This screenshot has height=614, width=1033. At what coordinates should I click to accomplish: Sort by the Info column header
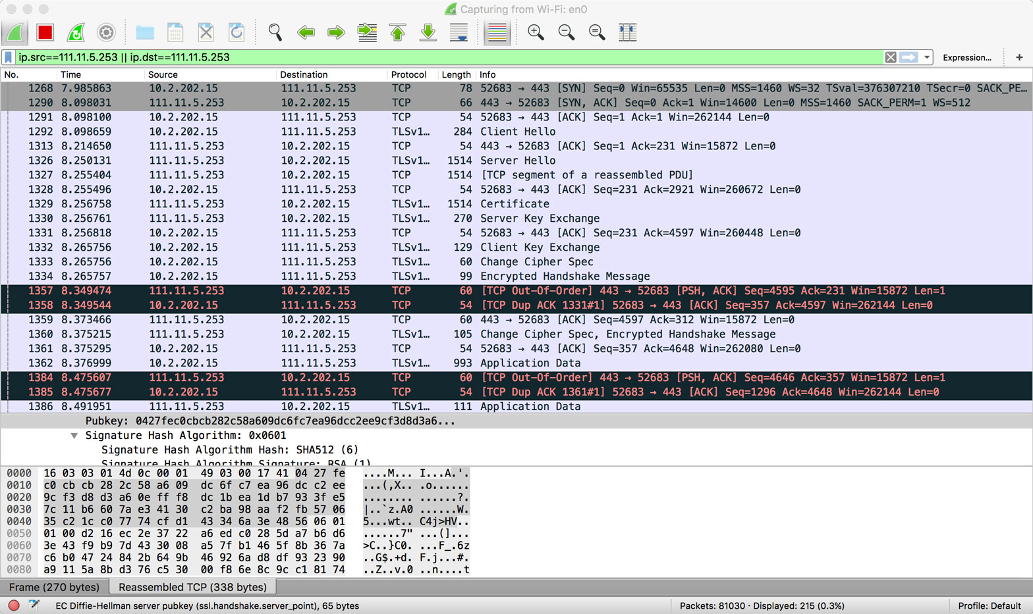754,74
